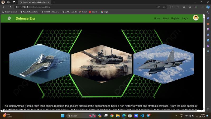211x119 pixels.
Task: Open the Extensions puzzle icon
Action: 171,7
